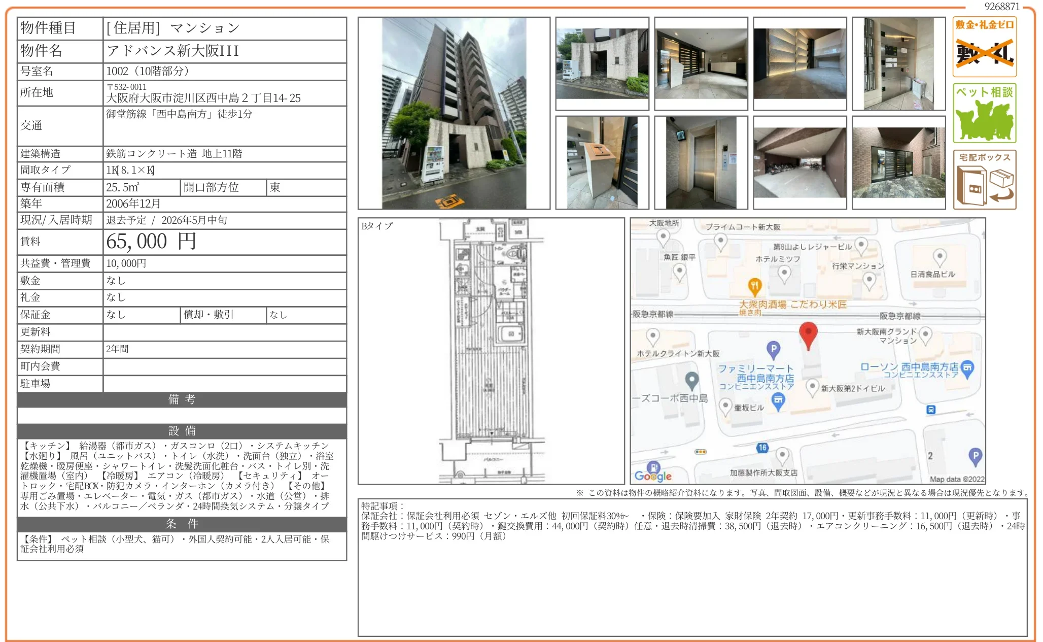Click the property name アドバンス新大阪III
The image size is (1043, 642).
pos(172,51)
